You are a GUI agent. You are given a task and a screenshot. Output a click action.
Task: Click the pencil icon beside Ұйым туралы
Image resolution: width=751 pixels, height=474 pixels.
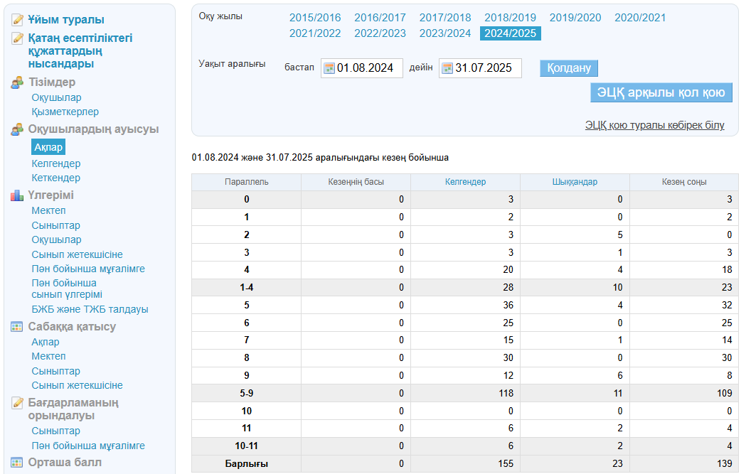[x=18, y=20]
